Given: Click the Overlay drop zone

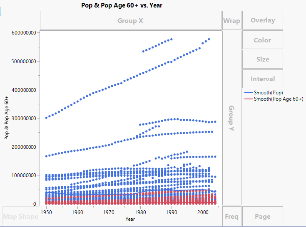Looking at the screenshot, I should [x=263, y=20].
